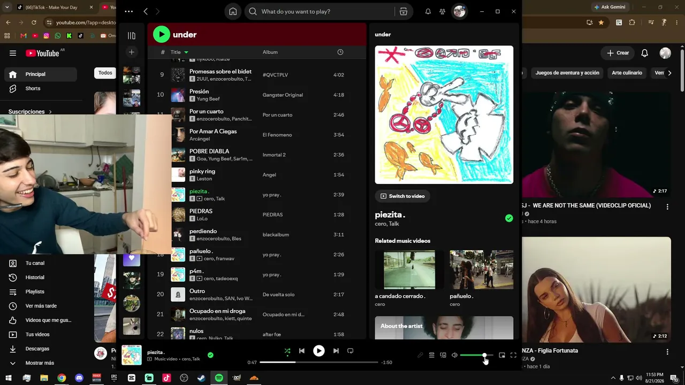
Task: Expand Your Library sidebar in Spotify
Action: pyautogui.click(x=132, y=36)
